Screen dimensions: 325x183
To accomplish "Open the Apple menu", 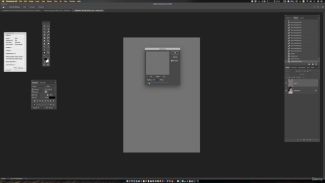I will coord(3,1).
